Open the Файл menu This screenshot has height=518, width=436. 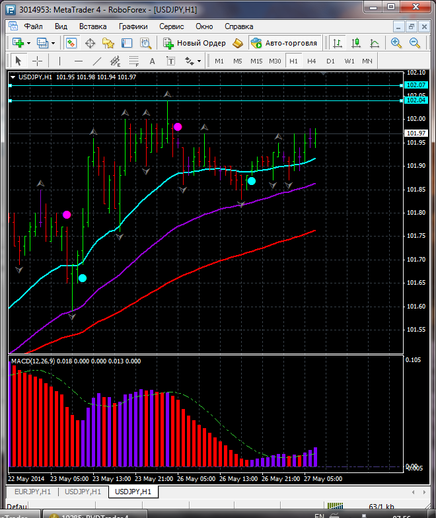(x=33, y=26)
